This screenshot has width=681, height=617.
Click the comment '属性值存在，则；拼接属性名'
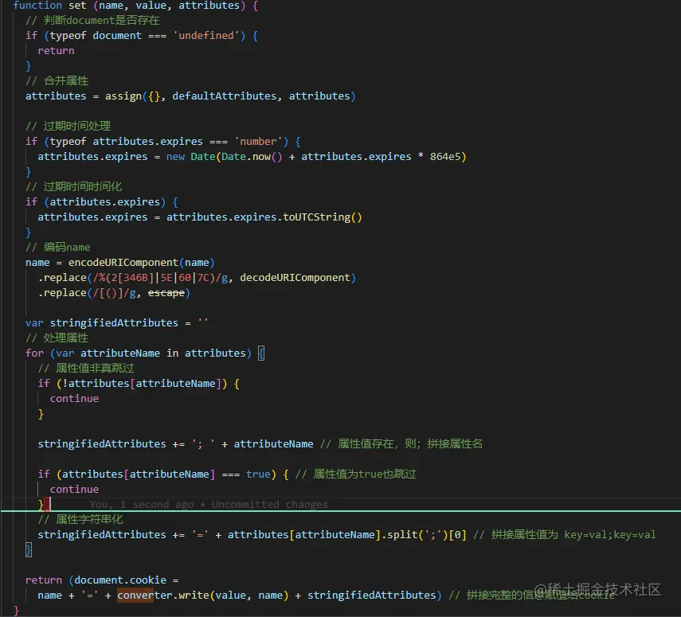tap(410, 443)
